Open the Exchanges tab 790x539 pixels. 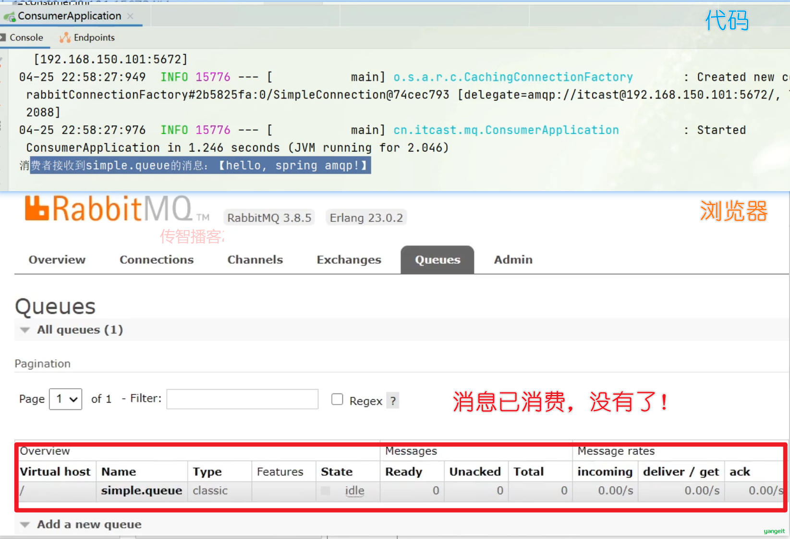349,260
